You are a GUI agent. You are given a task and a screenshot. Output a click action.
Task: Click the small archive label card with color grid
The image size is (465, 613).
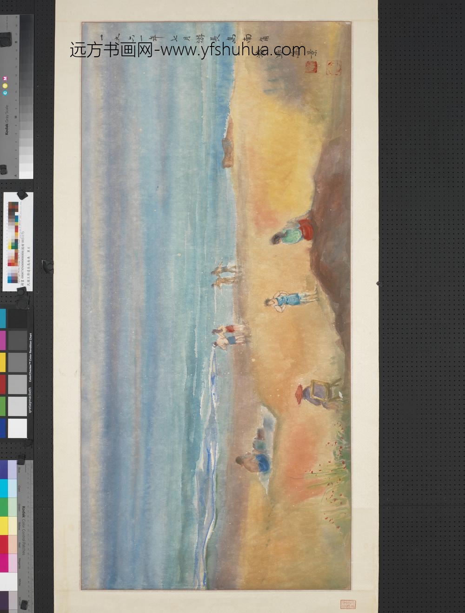pyautogui.click(x=18, y=241)
